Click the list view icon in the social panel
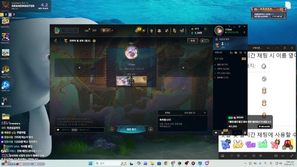Image resolution: width=297 pixels, height=167 pixels. tap(240, 53)
